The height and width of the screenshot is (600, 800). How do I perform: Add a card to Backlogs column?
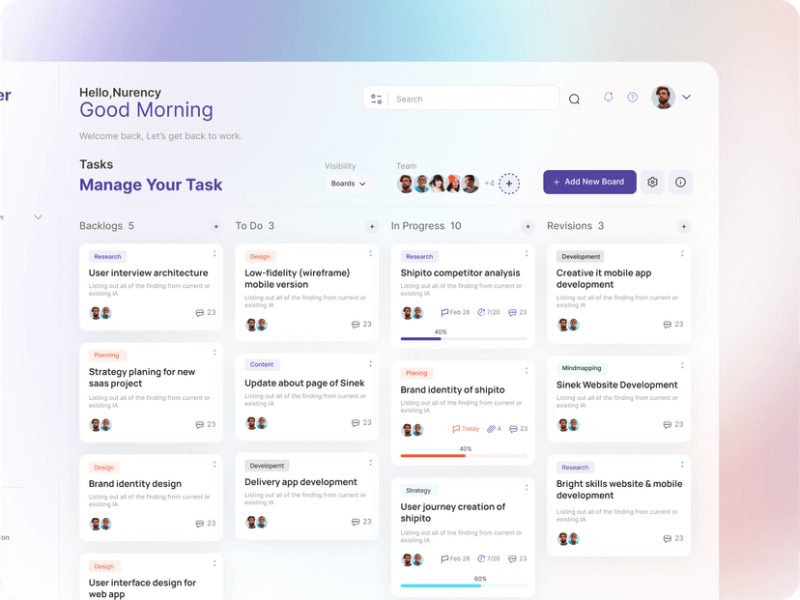coord(215,226)
